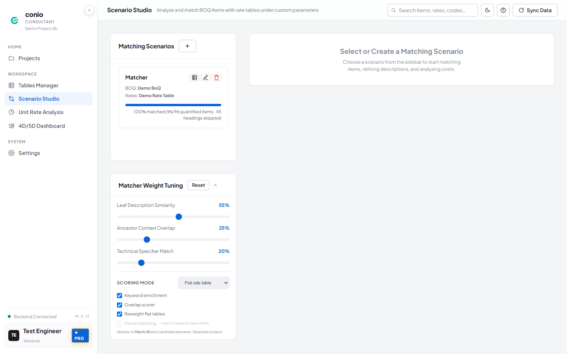567x354 pixels.
Task: Focus the search items, rates, codes field
Action: [433, 10]
